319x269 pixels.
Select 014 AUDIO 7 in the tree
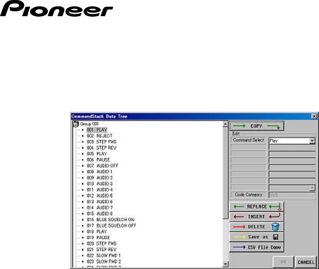[x=100, y=208]
